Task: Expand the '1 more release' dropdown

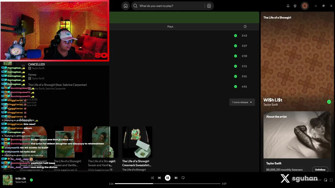Action: 242,102
